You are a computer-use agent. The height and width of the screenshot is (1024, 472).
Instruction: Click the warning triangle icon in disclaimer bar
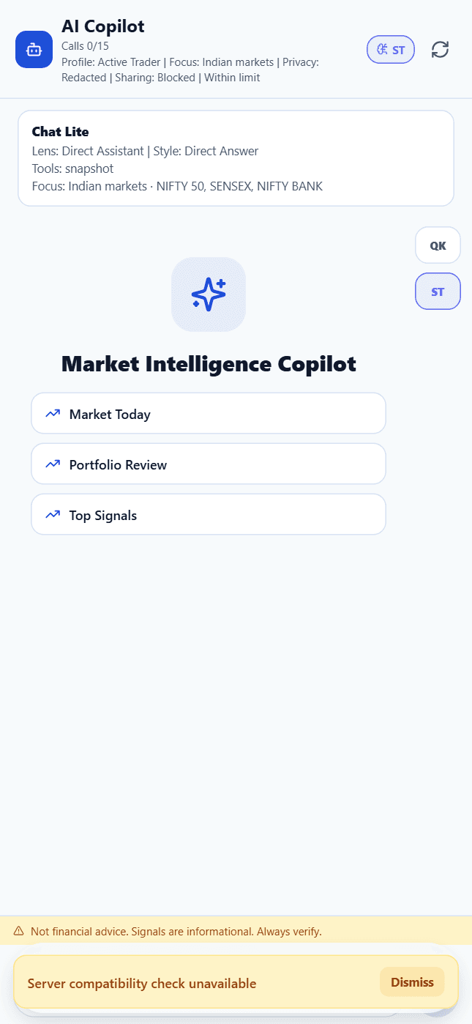(x=19, y=931)
